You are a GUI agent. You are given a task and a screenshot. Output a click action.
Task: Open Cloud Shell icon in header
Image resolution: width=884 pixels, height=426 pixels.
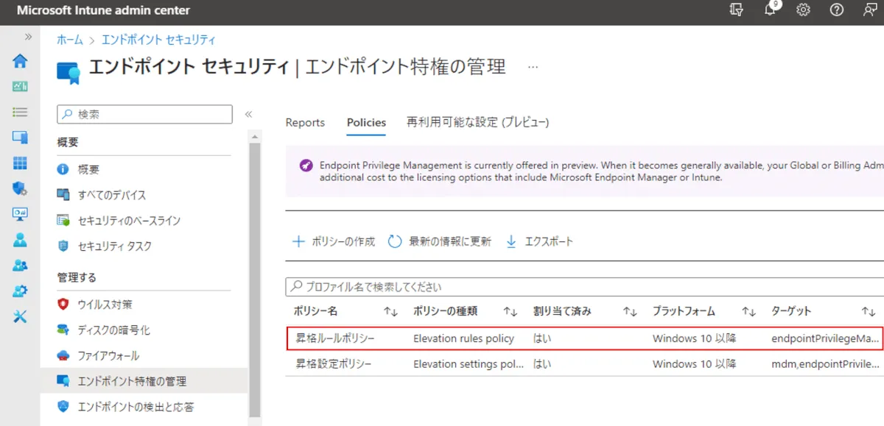pos(736,10)
